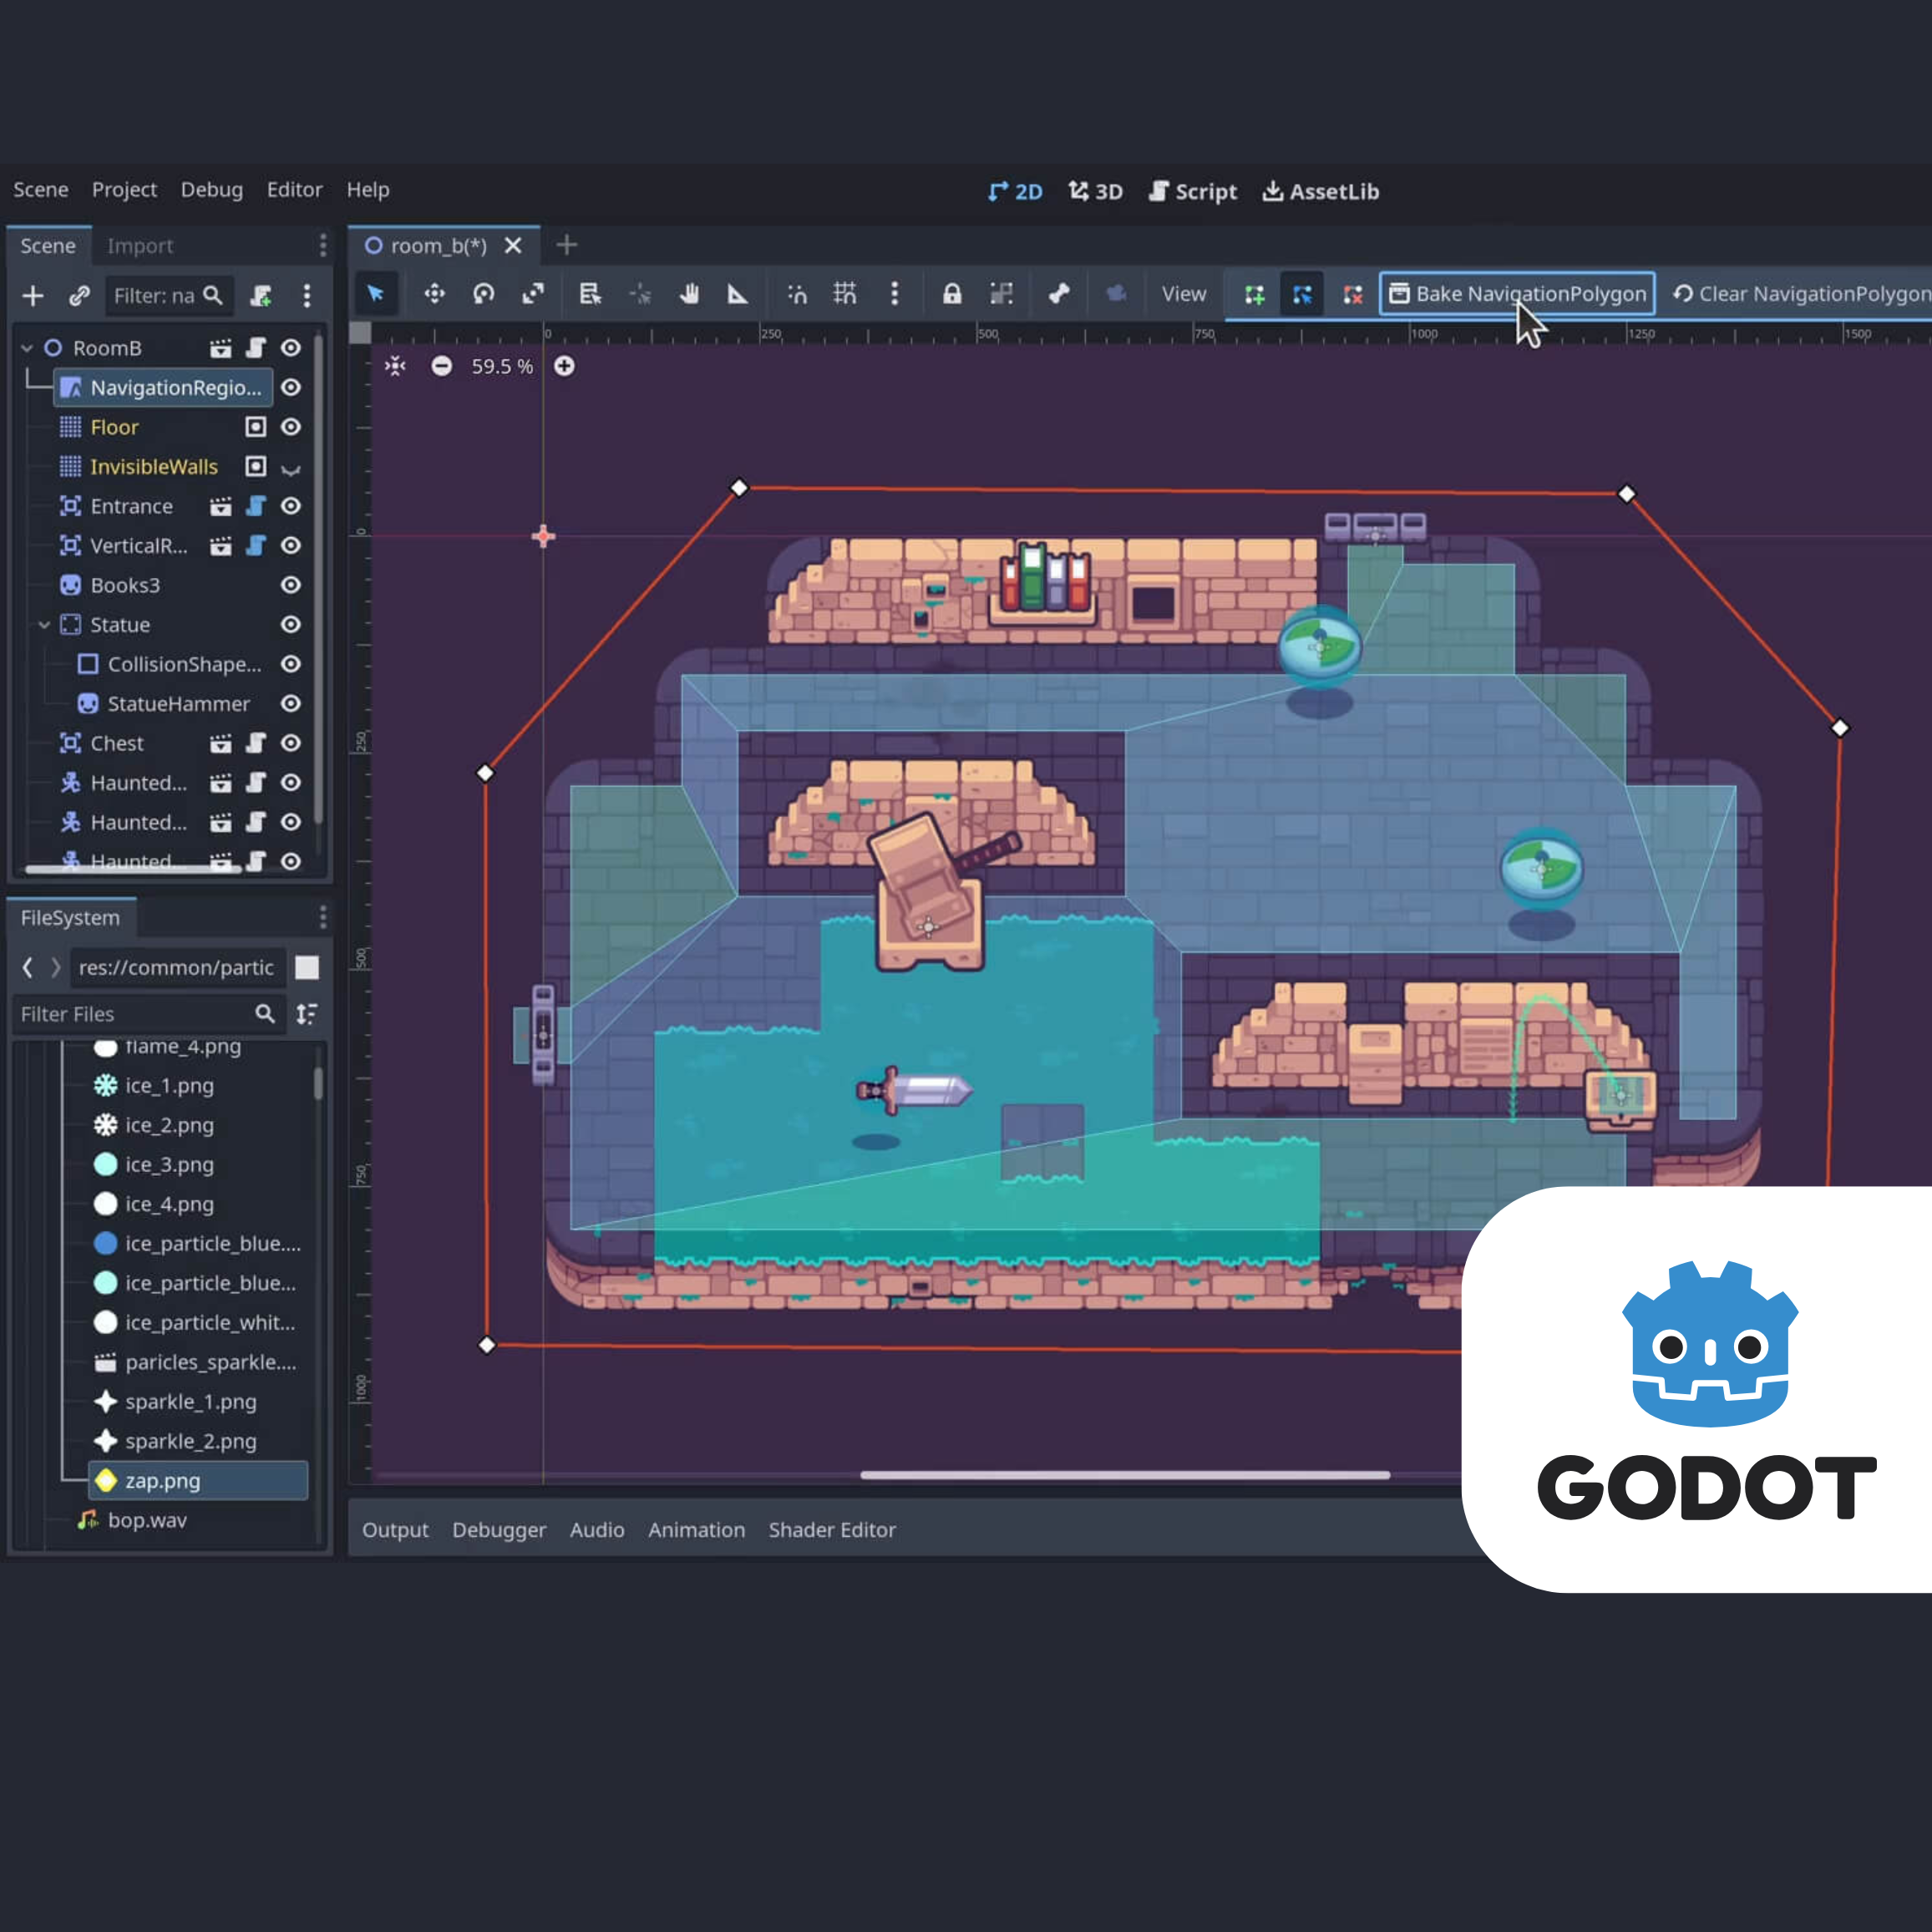This screenshot has width=1932, height=1932.
Task: Open the Help menu
Action: [x=368, y=189]
